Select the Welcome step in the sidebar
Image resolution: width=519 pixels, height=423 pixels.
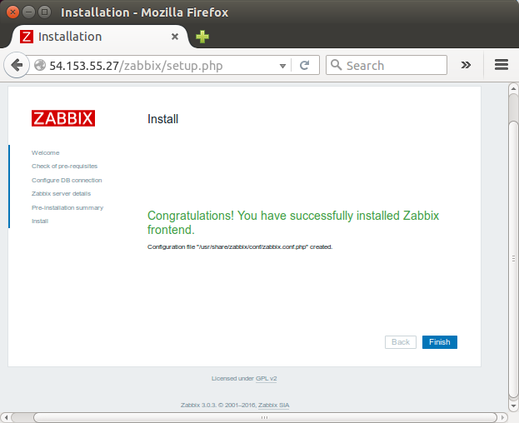click(45, 152)
